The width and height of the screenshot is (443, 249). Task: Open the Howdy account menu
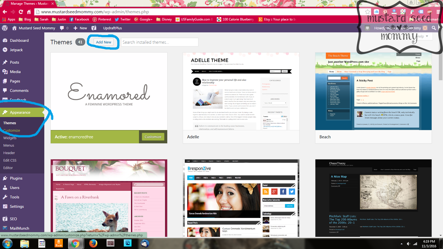(401, 28)
